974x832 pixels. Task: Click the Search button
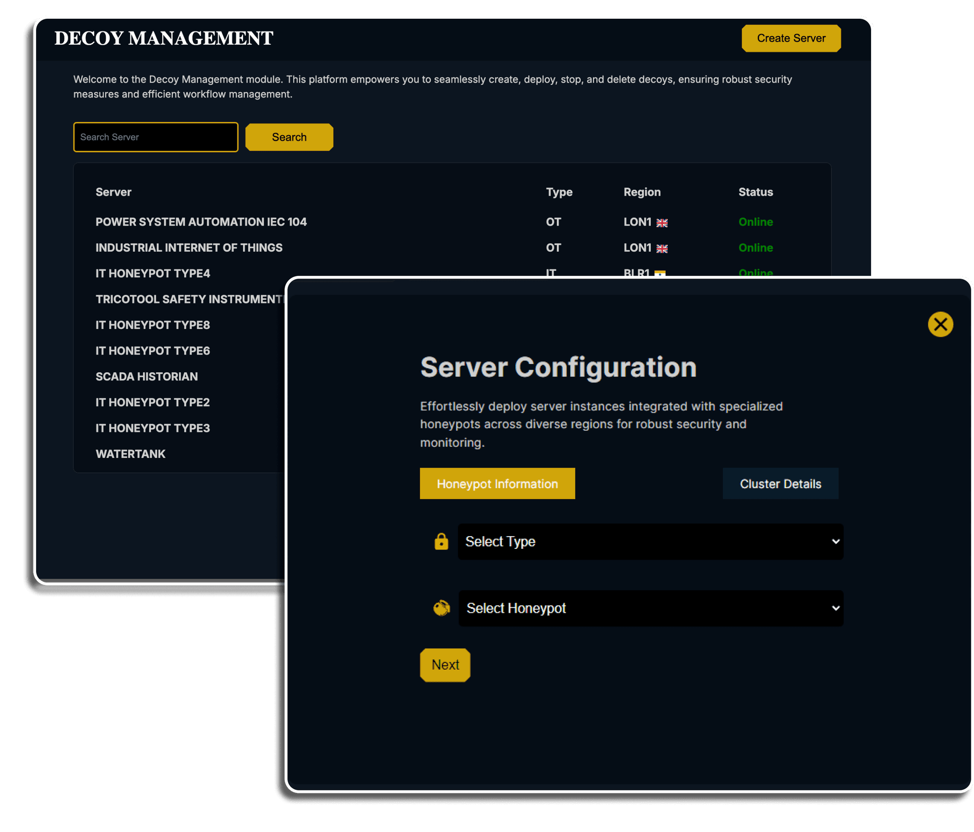pos(289,137)
